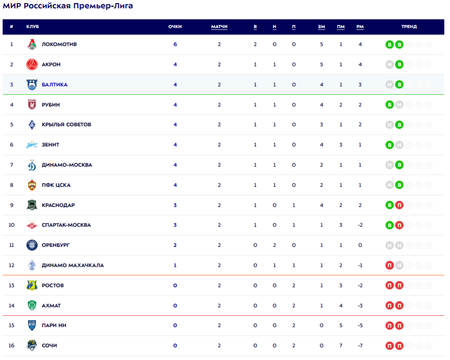
Task: Click the Orenburg club logo
Action: click(32, 245)
